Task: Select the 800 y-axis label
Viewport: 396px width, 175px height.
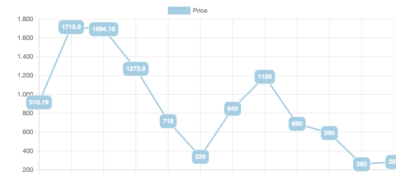Action: click(28, 113)
